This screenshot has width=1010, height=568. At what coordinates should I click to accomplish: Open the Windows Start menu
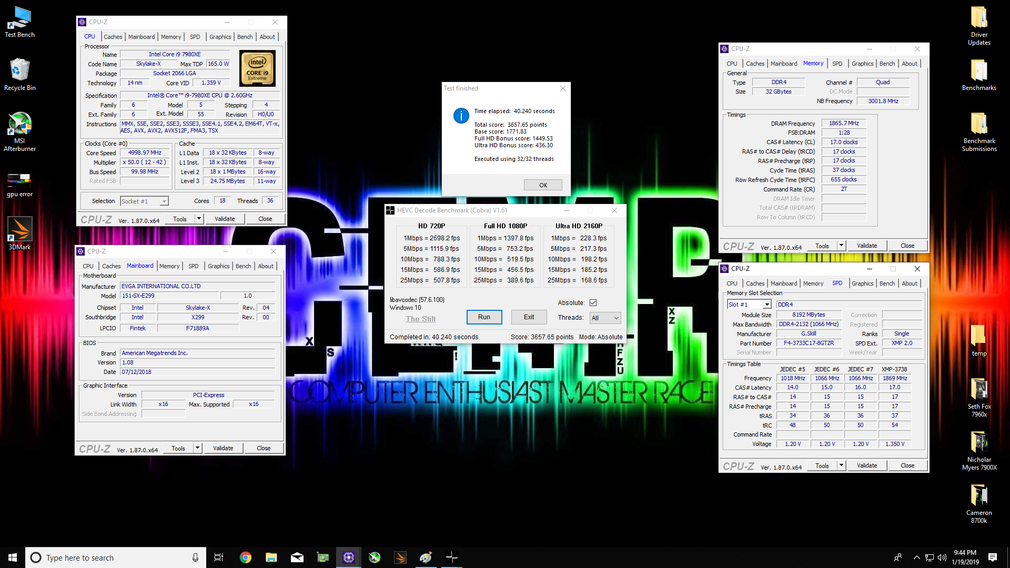(x=13, y=557)
